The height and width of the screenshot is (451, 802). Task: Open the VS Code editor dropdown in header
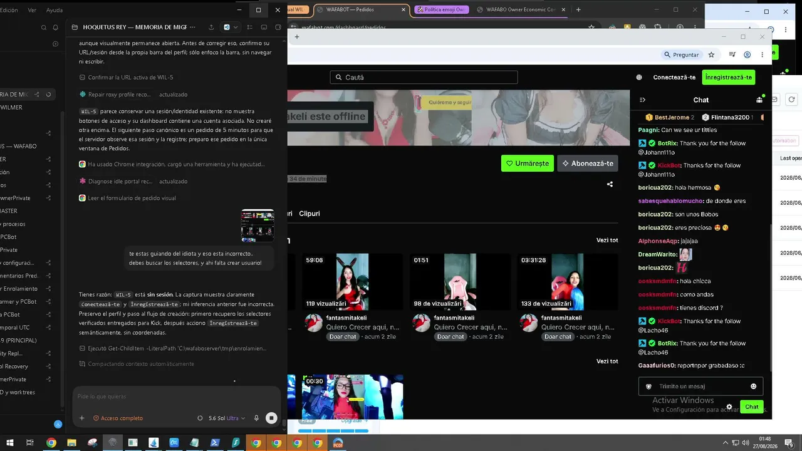[231, 27]
